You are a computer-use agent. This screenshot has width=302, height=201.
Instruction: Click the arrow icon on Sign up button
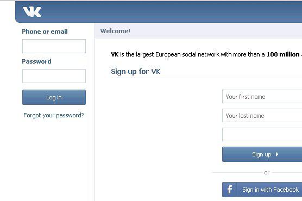pyautogui.click(x=277, y=154)
